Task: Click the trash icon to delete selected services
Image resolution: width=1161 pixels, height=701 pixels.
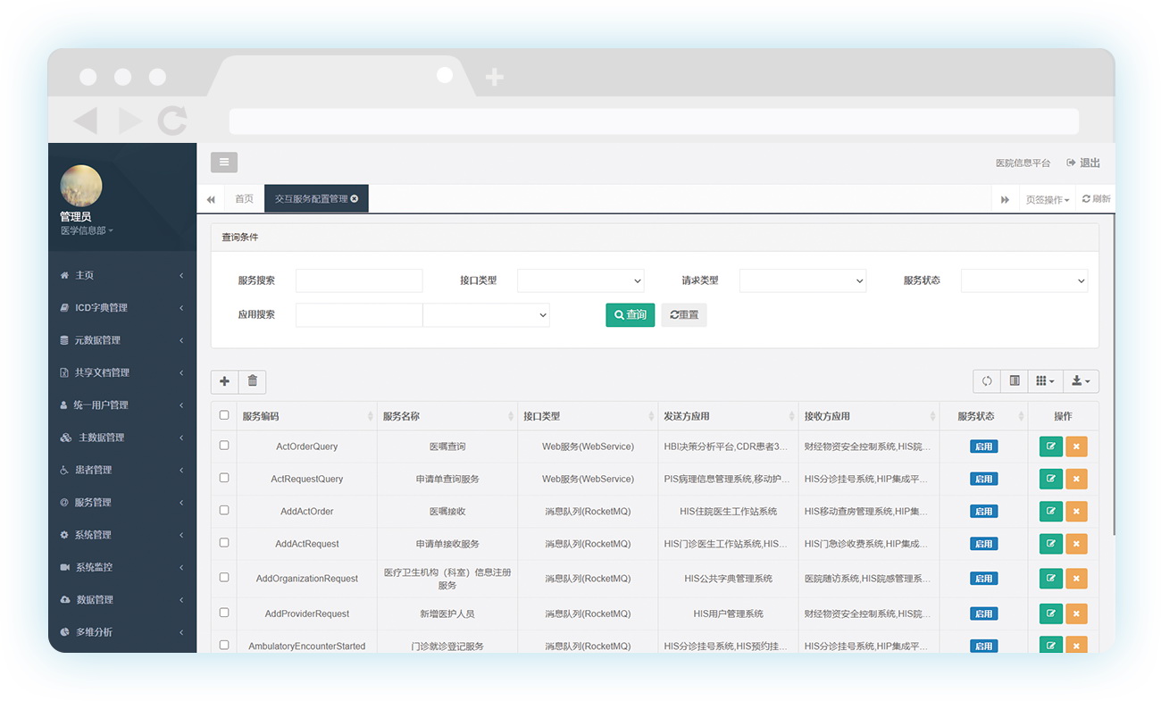Action: 253,381
